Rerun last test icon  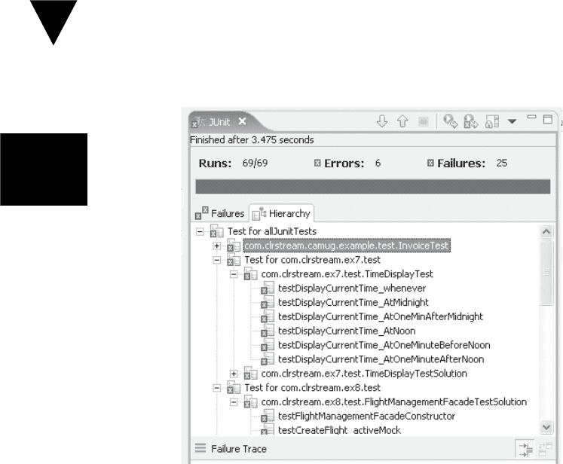click(x=450, y=121)
